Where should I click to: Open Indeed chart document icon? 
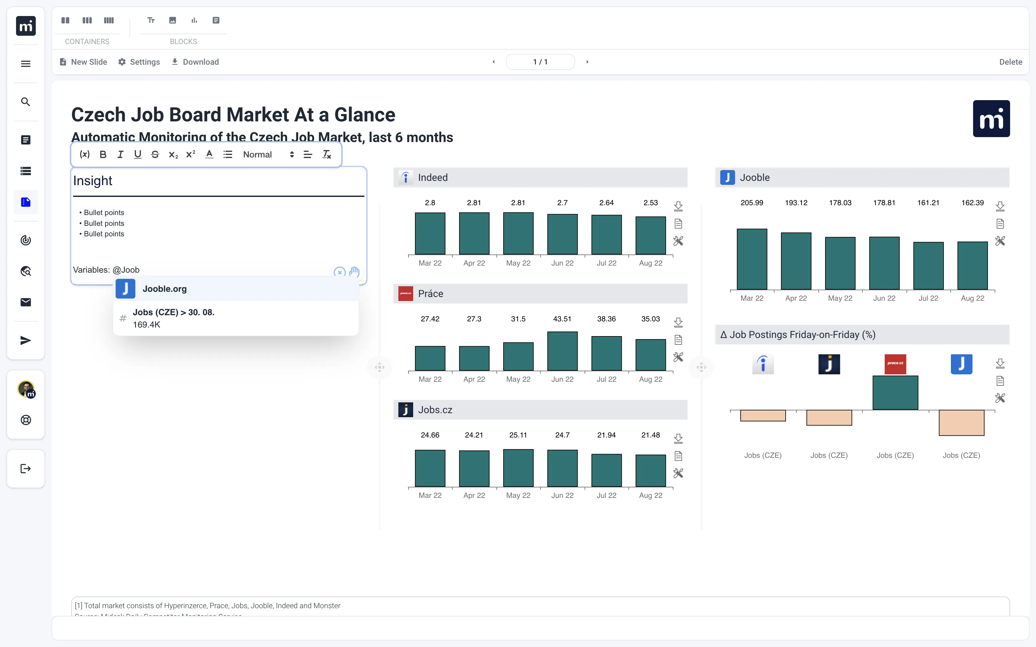coord(678,224)
